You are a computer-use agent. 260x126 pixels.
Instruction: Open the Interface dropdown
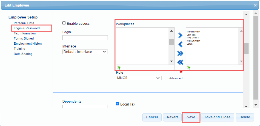pyautogui.click(x=85, y=51)
